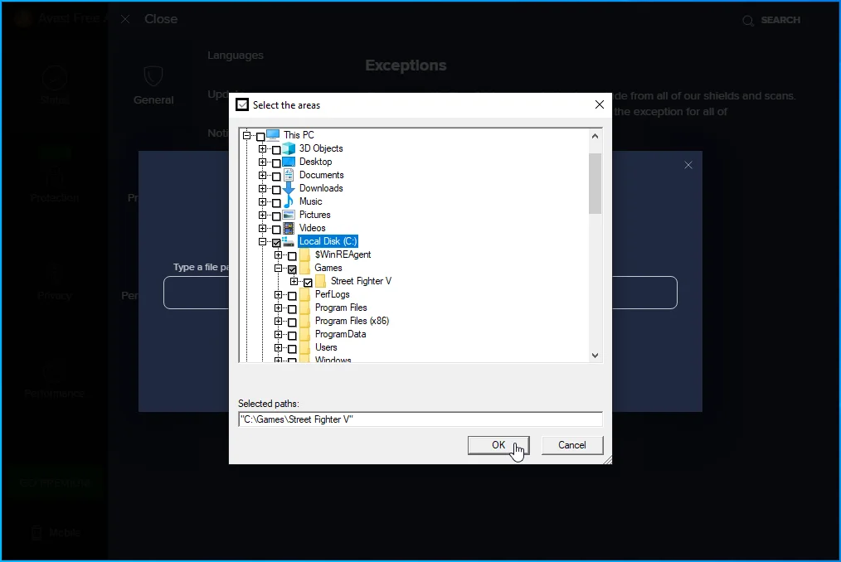This screenshot has height=562, width=841.
Task: Click the Pictures icon
Action: click(289, 215)
